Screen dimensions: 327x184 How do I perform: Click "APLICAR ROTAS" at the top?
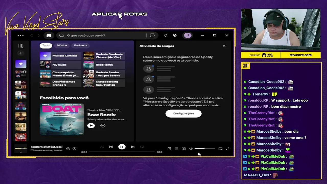click(x=120, y=14)
